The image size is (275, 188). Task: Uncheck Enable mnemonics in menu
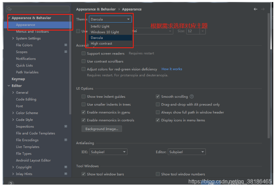click(83, 112)
